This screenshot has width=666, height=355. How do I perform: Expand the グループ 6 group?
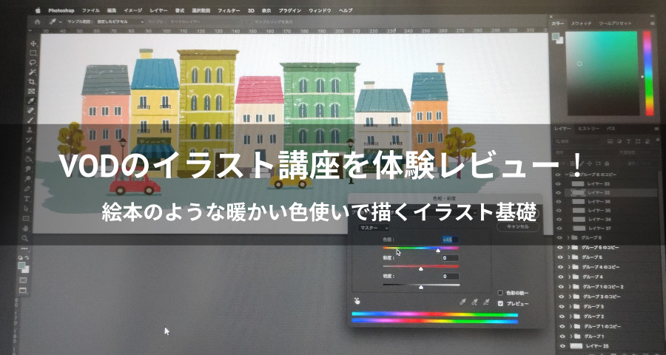click(x=567, y=238)
